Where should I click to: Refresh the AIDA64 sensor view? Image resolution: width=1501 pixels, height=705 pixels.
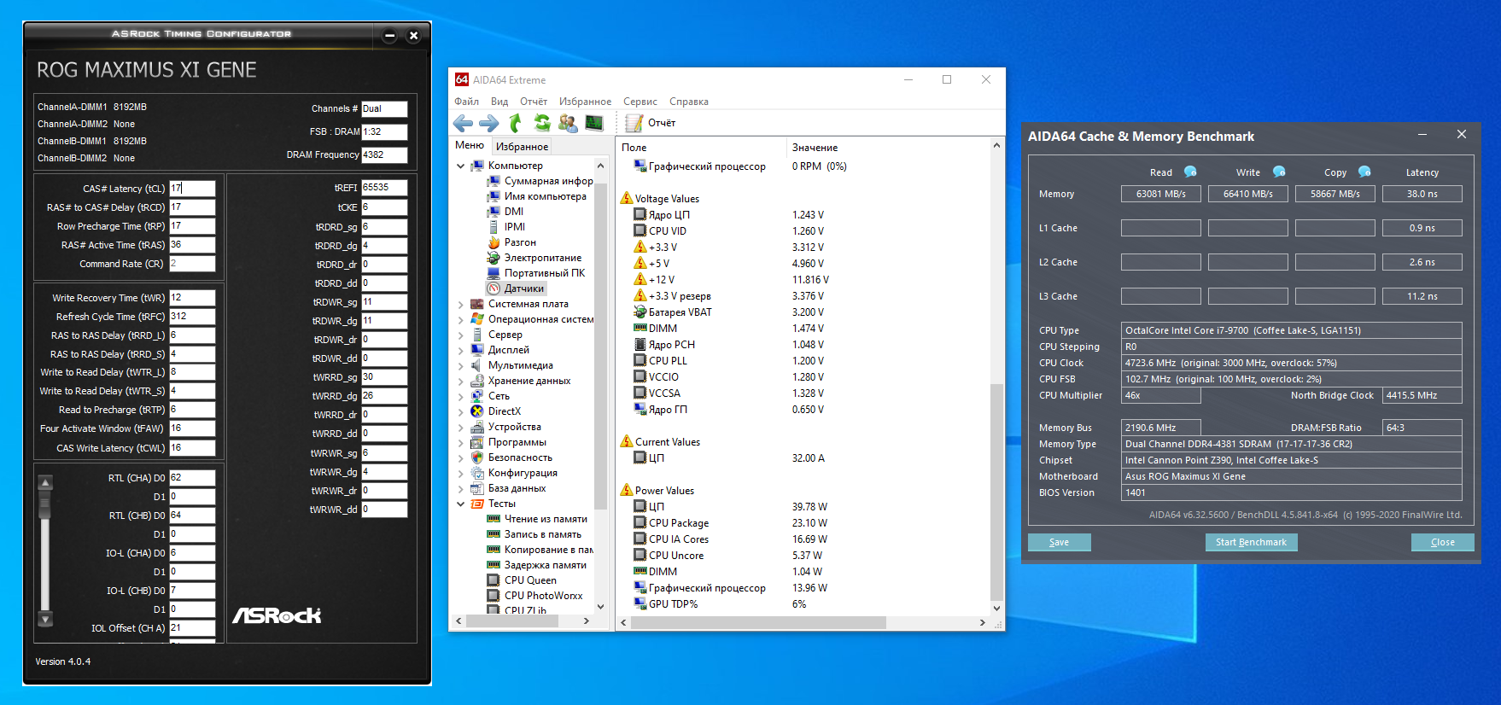(x=541, y=123)
